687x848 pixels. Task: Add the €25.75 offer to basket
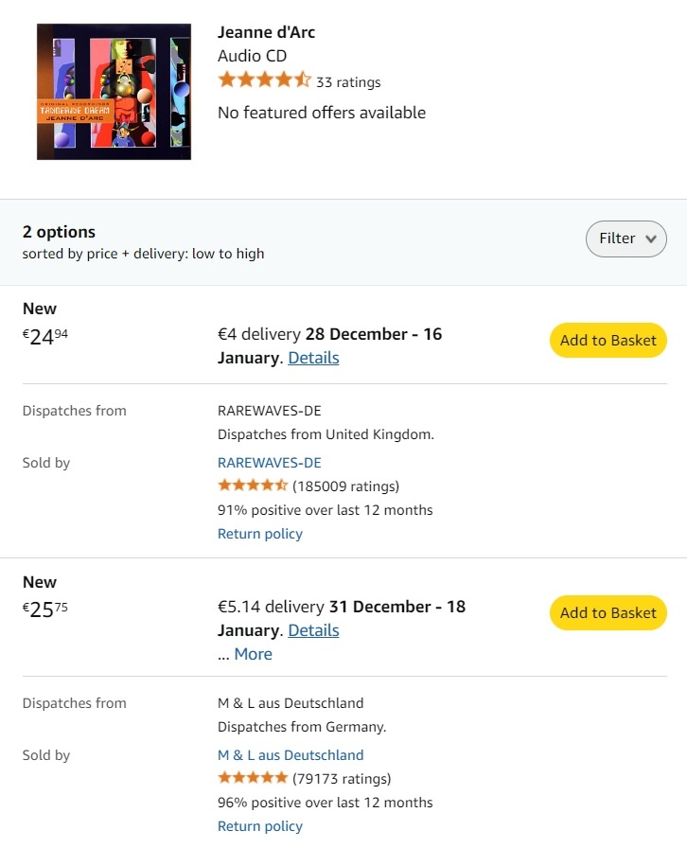[x=608, y=613]
